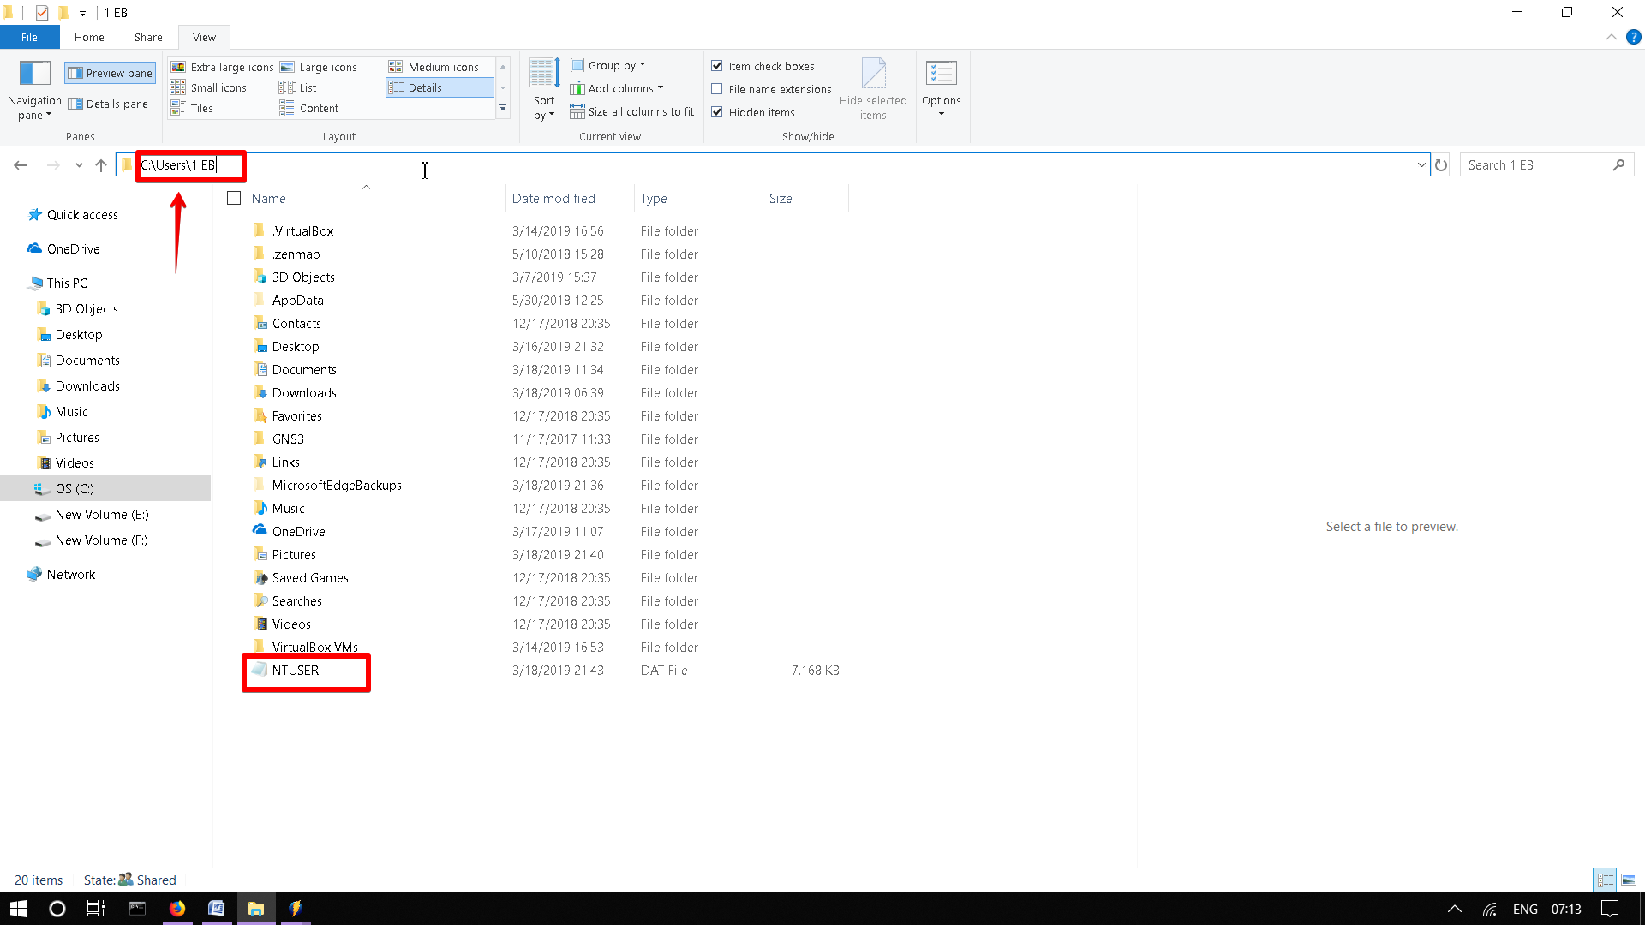Open the Quick Access Toolbar customize arrow

click(82, 13)
